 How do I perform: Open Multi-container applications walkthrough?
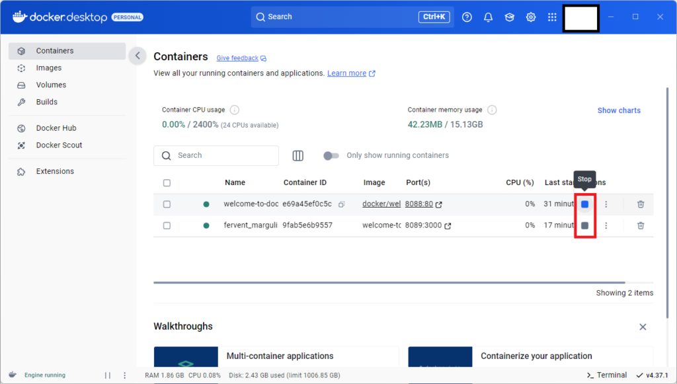click(x=276, y=356)
